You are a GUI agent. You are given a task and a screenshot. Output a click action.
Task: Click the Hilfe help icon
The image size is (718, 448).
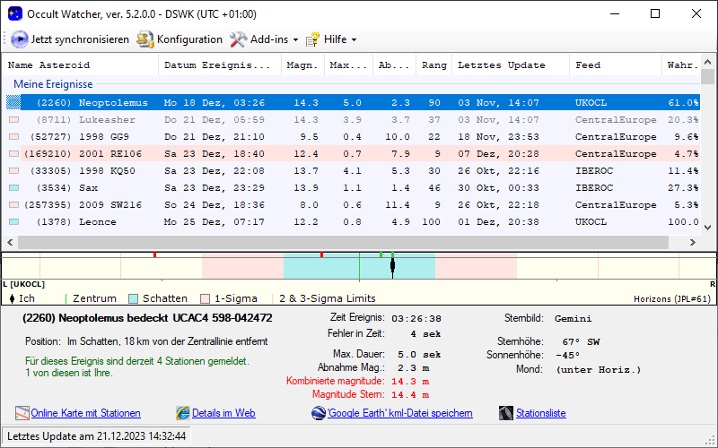(x=312, y=39)
